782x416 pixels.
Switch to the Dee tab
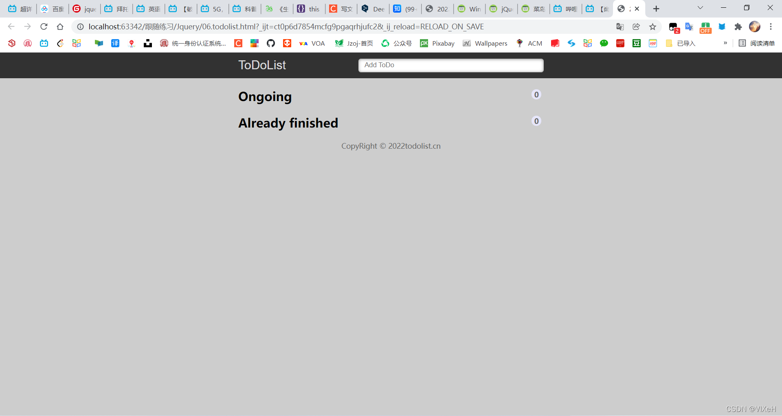click(x=373, y=9)
